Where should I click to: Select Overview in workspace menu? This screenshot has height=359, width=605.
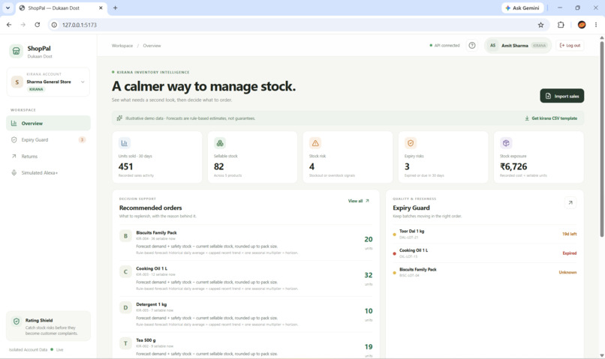48,123
